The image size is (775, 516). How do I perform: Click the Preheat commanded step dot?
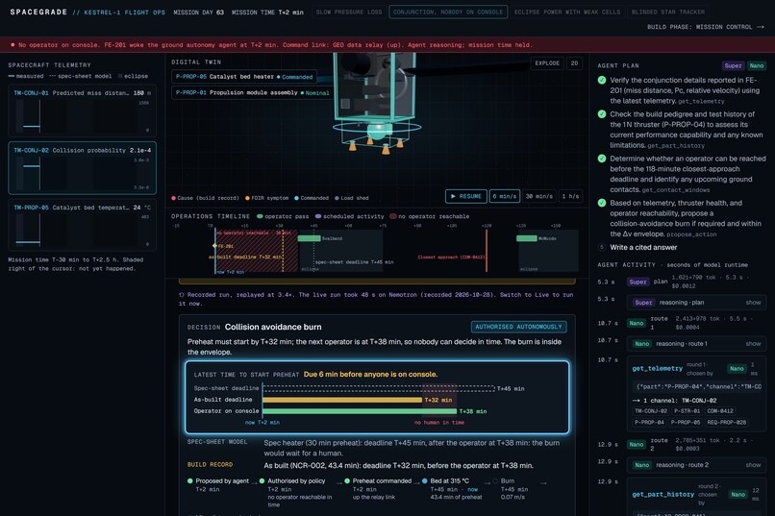pyautogui.click(x=347, y=481)
